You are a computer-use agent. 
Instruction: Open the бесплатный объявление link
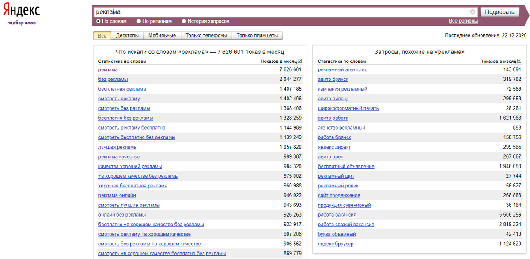(x=346, y=166)
